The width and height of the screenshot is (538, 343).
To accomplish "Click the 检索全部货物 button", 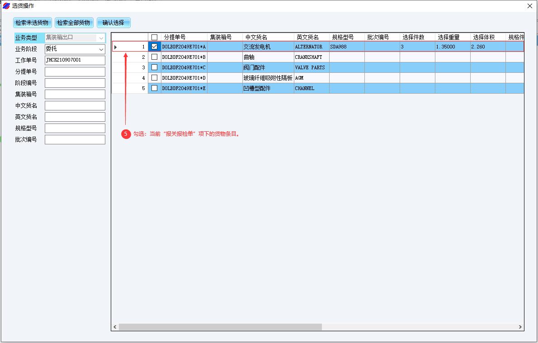I will click(73, 23).
